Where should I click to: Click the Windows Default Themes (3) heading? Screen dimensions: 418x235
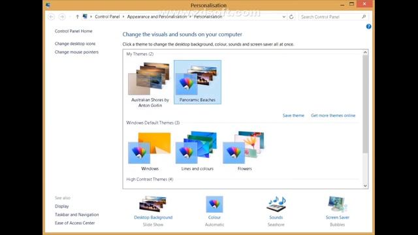coord(153,123)
